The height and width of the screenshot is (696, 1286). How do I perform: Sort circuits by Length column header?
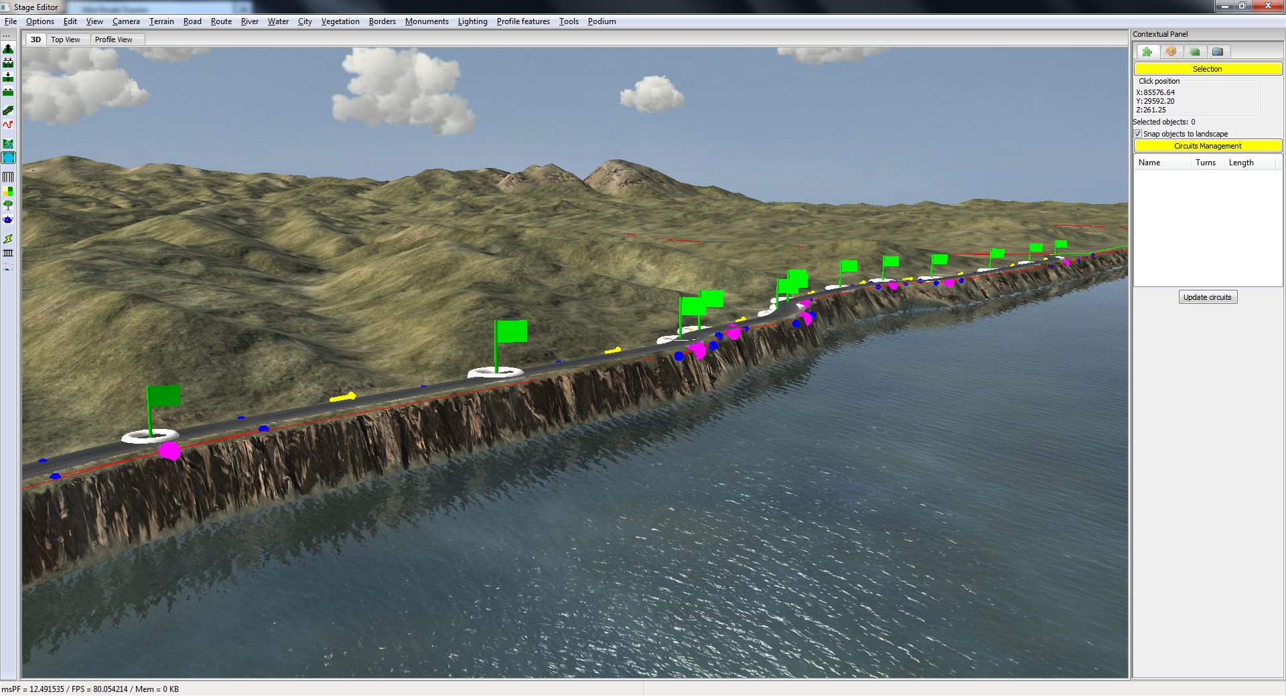tap(1241, 163)
